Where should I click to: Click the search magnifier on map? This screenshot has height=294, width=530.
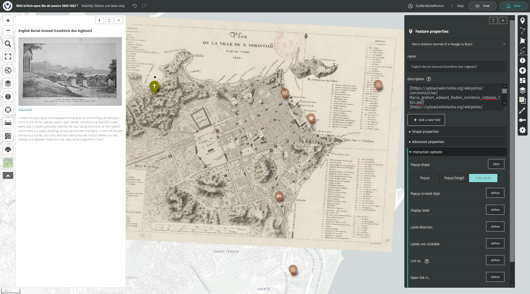8,44
